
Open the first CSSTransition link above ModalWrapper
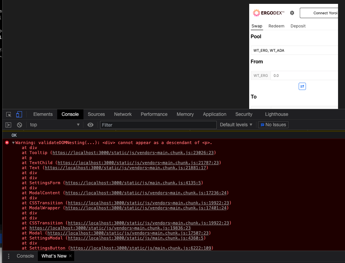click(148, 203)
